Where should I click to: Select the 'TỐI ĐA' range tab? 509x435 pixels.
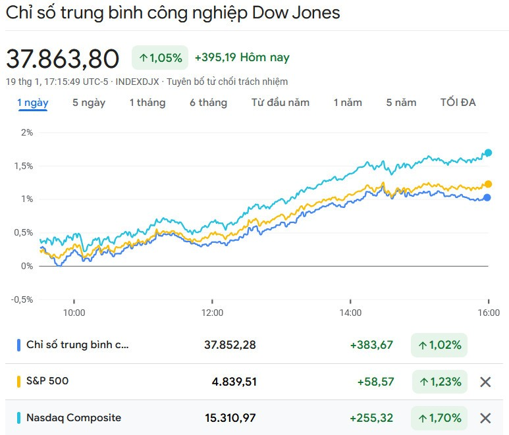click(x=458, y=103)
